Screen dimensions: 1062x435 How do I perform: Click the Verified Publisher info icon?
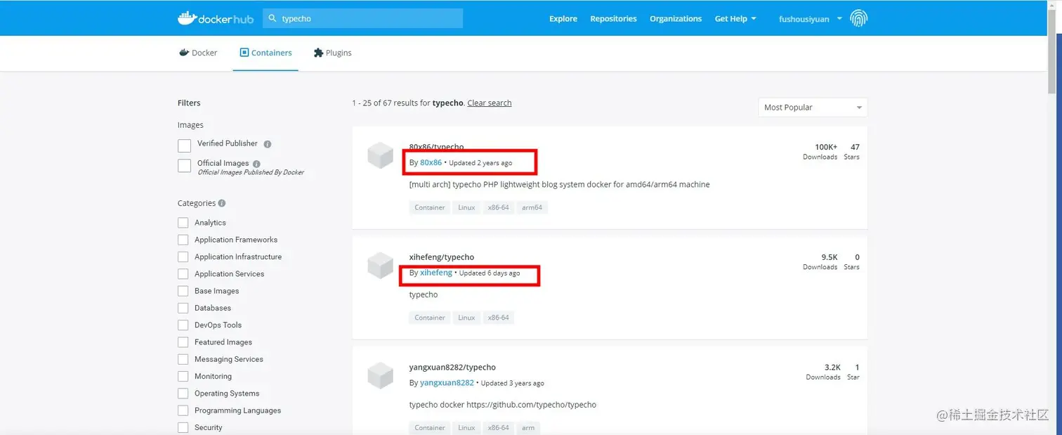[x=267, y=144]
